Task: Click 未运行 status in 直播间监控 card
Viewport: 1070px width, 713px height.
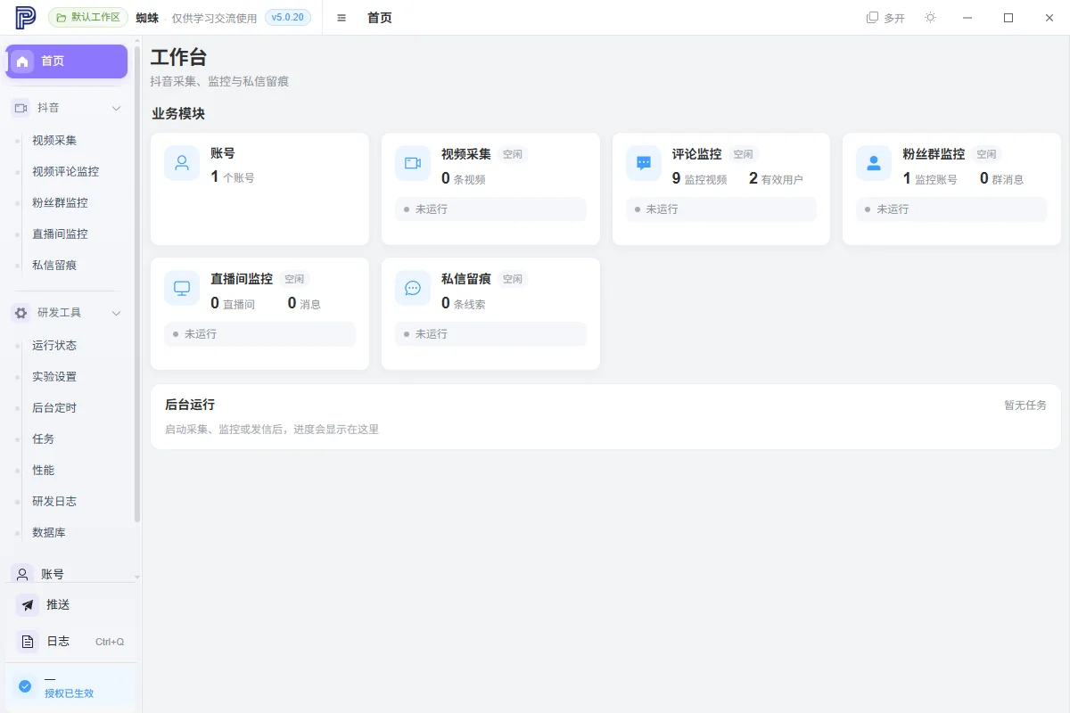Action: click(259, 334)
